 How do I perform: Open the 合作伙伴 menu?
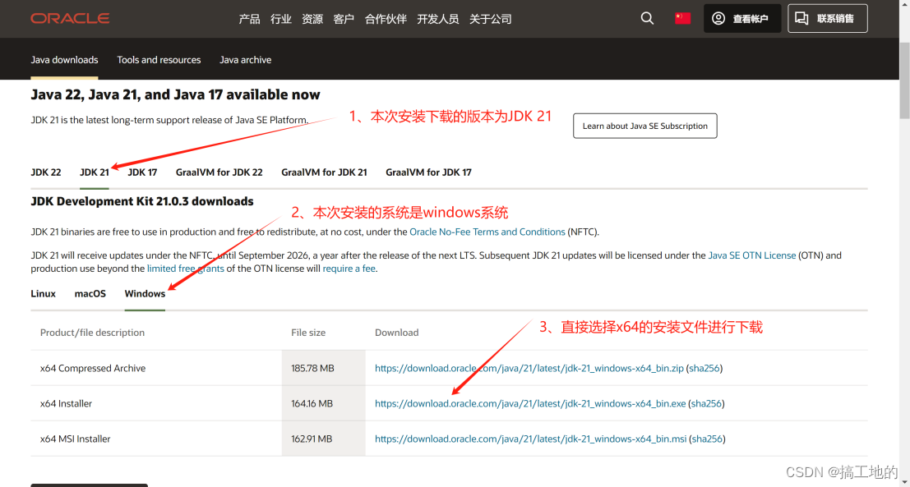tap(386, 19)
